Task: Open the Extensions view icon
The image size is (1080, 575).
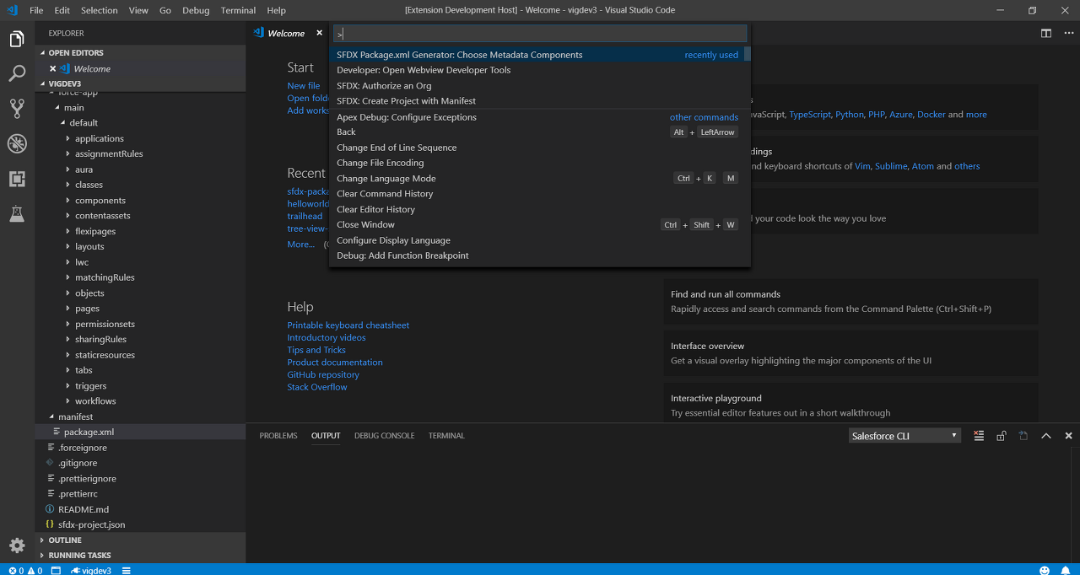Action: [x=17, y=179]
